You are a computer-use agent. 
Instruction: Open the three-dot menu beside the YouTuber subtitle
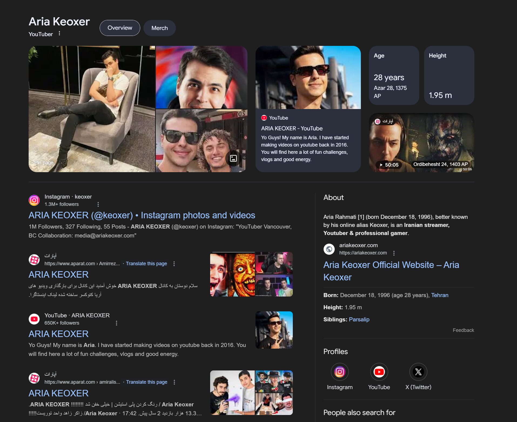pyautogui.click(x=59, y=33)
